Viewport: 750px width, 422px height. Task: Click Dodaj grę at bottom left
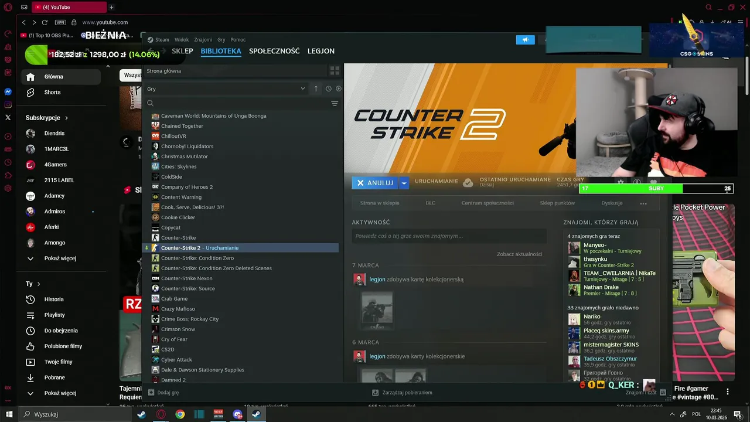164,393
